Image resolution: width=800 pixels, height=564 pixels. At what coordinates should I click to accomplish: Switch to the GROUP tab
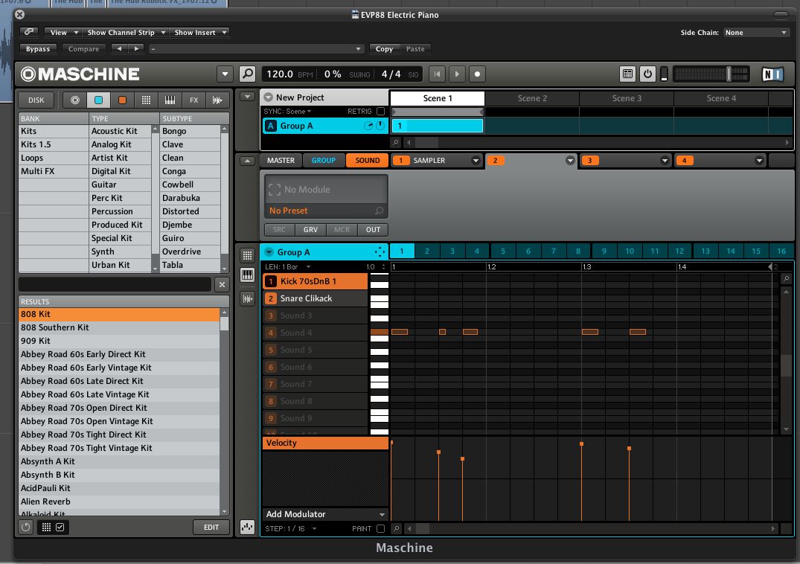coord(324,160)
